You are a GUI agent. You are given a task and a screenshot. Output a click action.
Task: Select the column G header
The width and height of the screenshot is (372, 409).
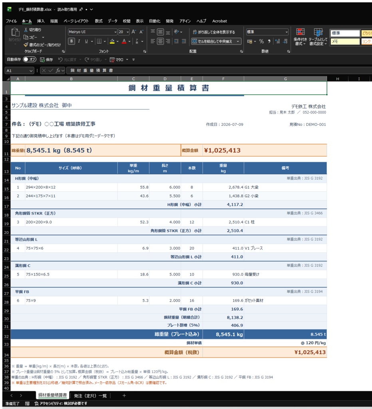(x=285, y=79)
